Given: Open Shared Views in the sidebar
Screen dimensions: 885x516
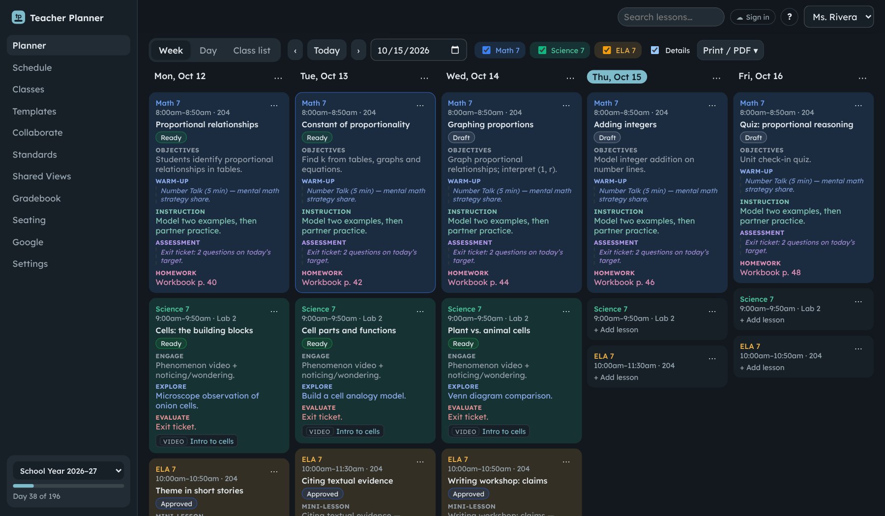Looking at the screenshot, I should pos(68,176).
